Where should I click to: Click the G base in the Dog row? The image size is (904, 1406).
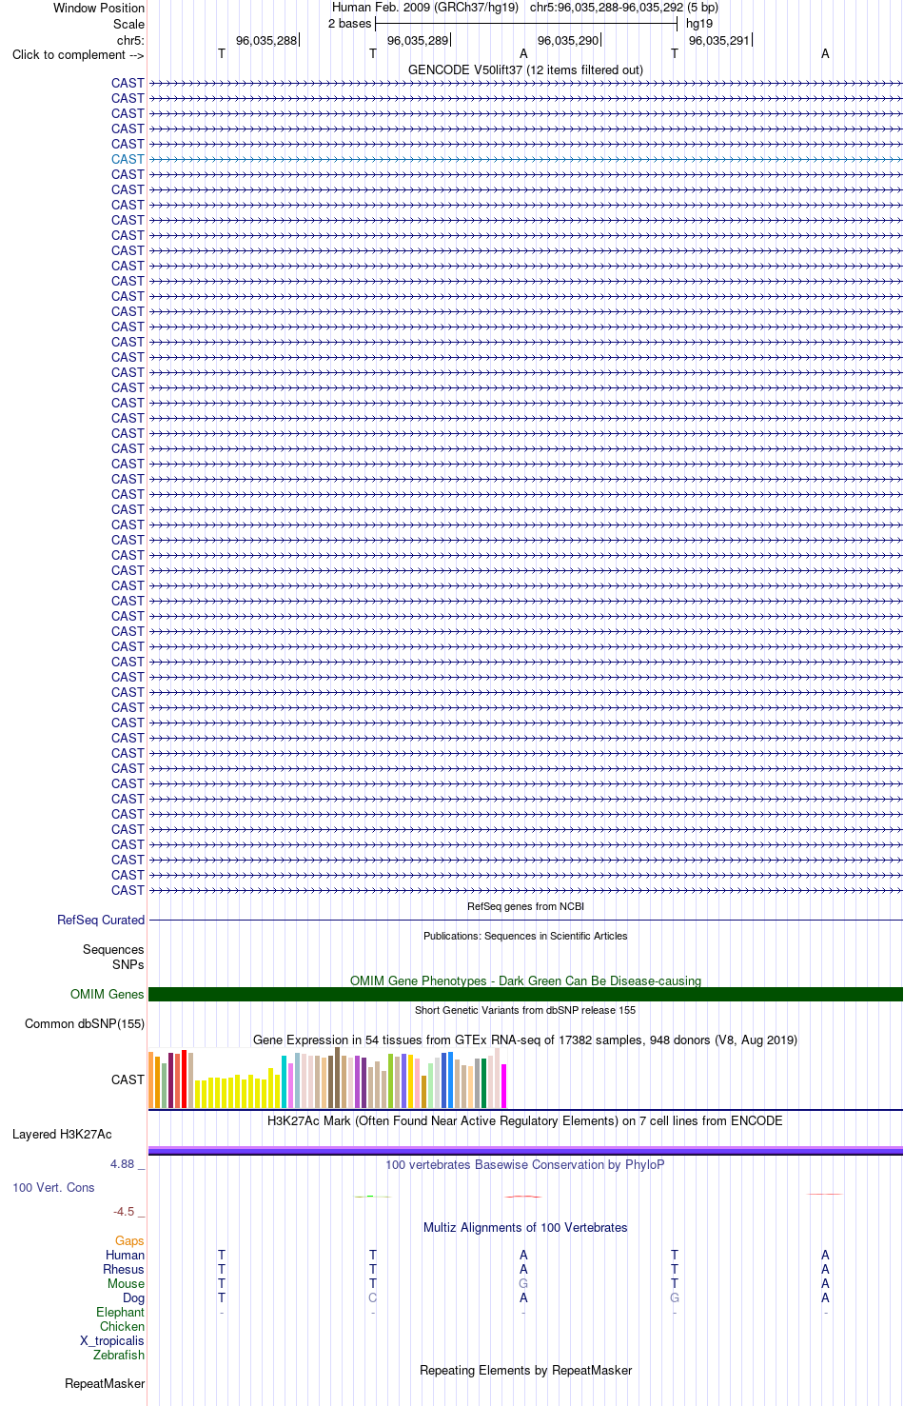click(x=675, y=1297)
